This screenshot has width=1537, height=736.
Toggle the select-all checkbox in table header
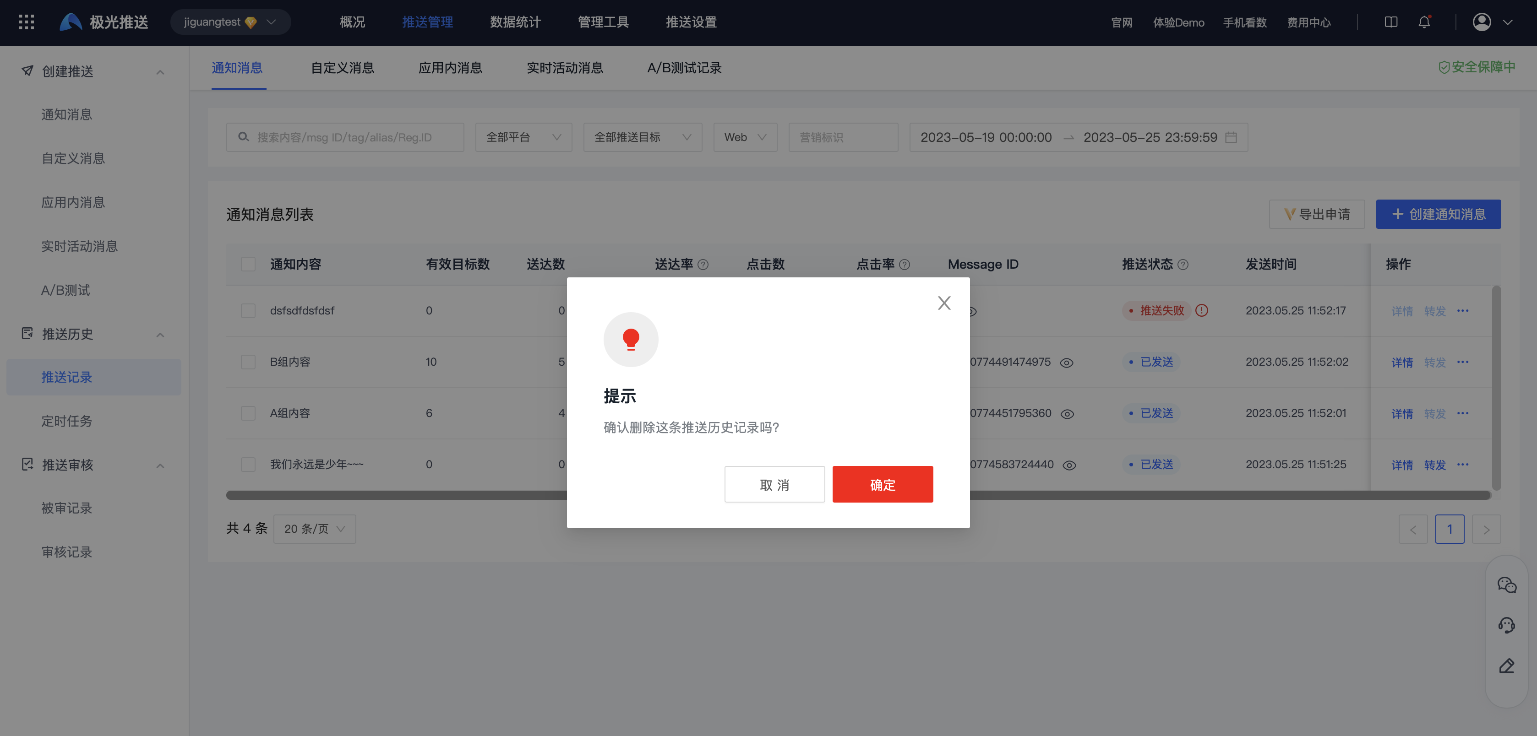coord(248,264)
